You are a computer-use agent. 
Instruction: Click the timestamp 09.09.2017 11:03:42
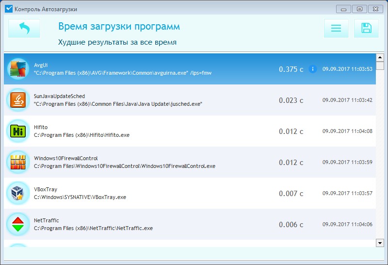[347, 100]
